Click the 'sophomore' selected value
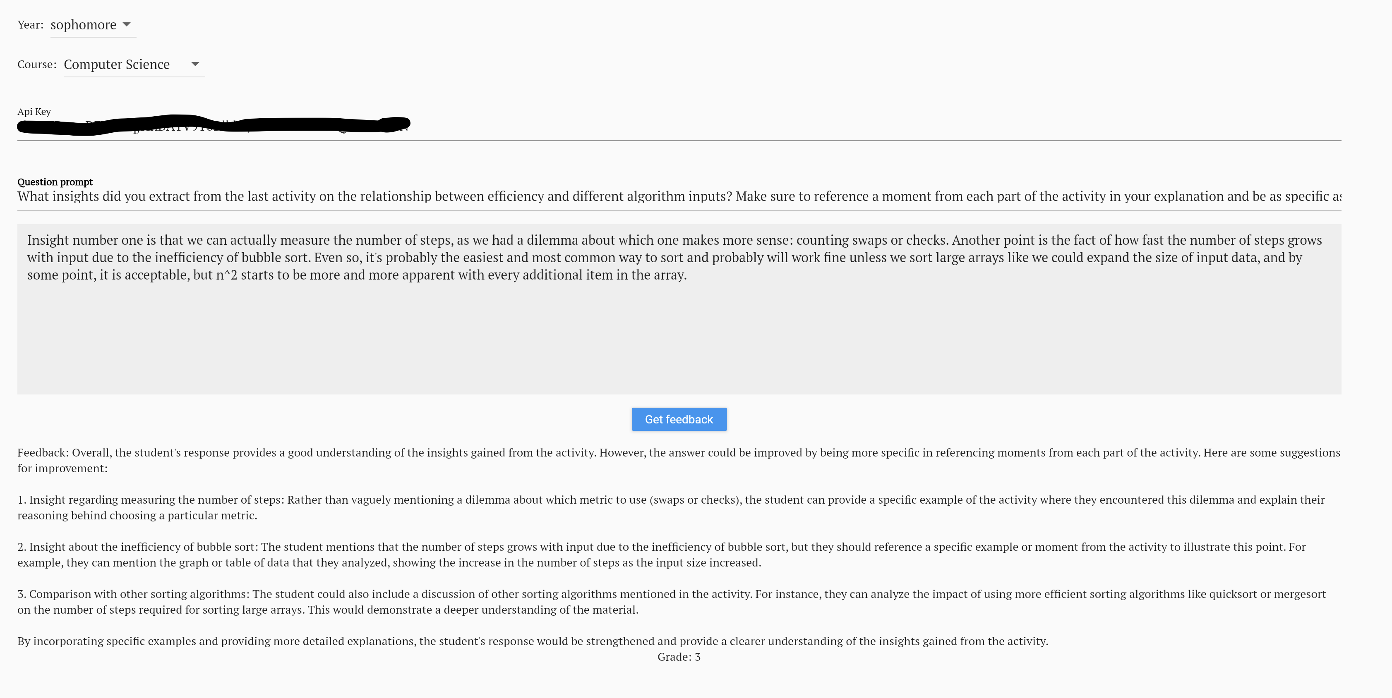 tap(83, 25)
